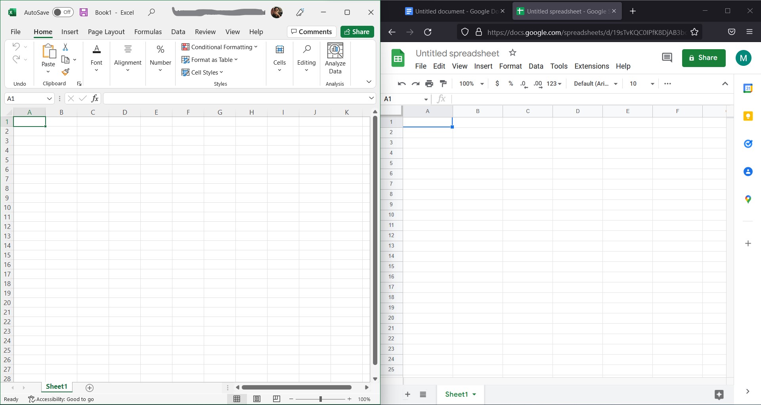Open a new browser tab

pos(633,11)
